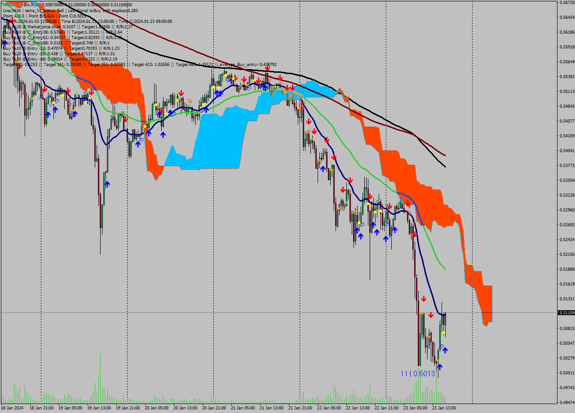Select the 'C_Entry38: 0.57663' buy line

pyautogui.click(x=63, y=32)
